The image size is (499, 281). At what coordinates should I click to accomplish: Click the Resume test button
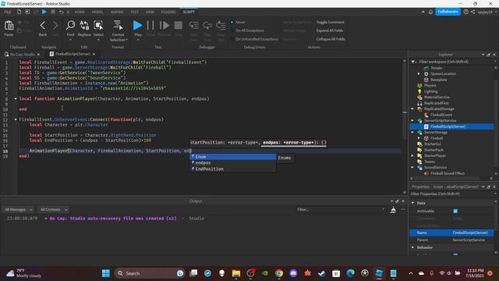click(x=165, y=26)
